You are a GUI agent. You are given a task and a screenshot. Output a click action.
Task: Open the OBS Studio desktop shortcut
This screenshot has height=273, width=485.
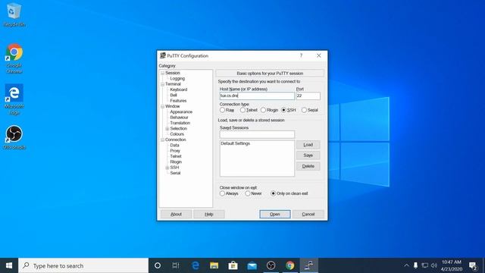pyautogui.click(x=14, y=137)
